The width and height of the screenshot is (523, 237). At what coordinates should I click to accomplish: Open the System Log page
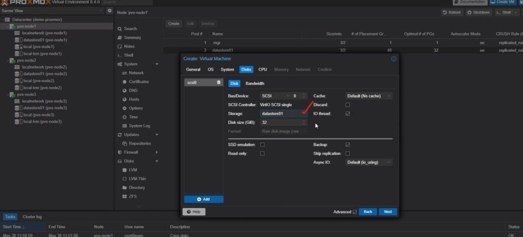tap(139, 126)
